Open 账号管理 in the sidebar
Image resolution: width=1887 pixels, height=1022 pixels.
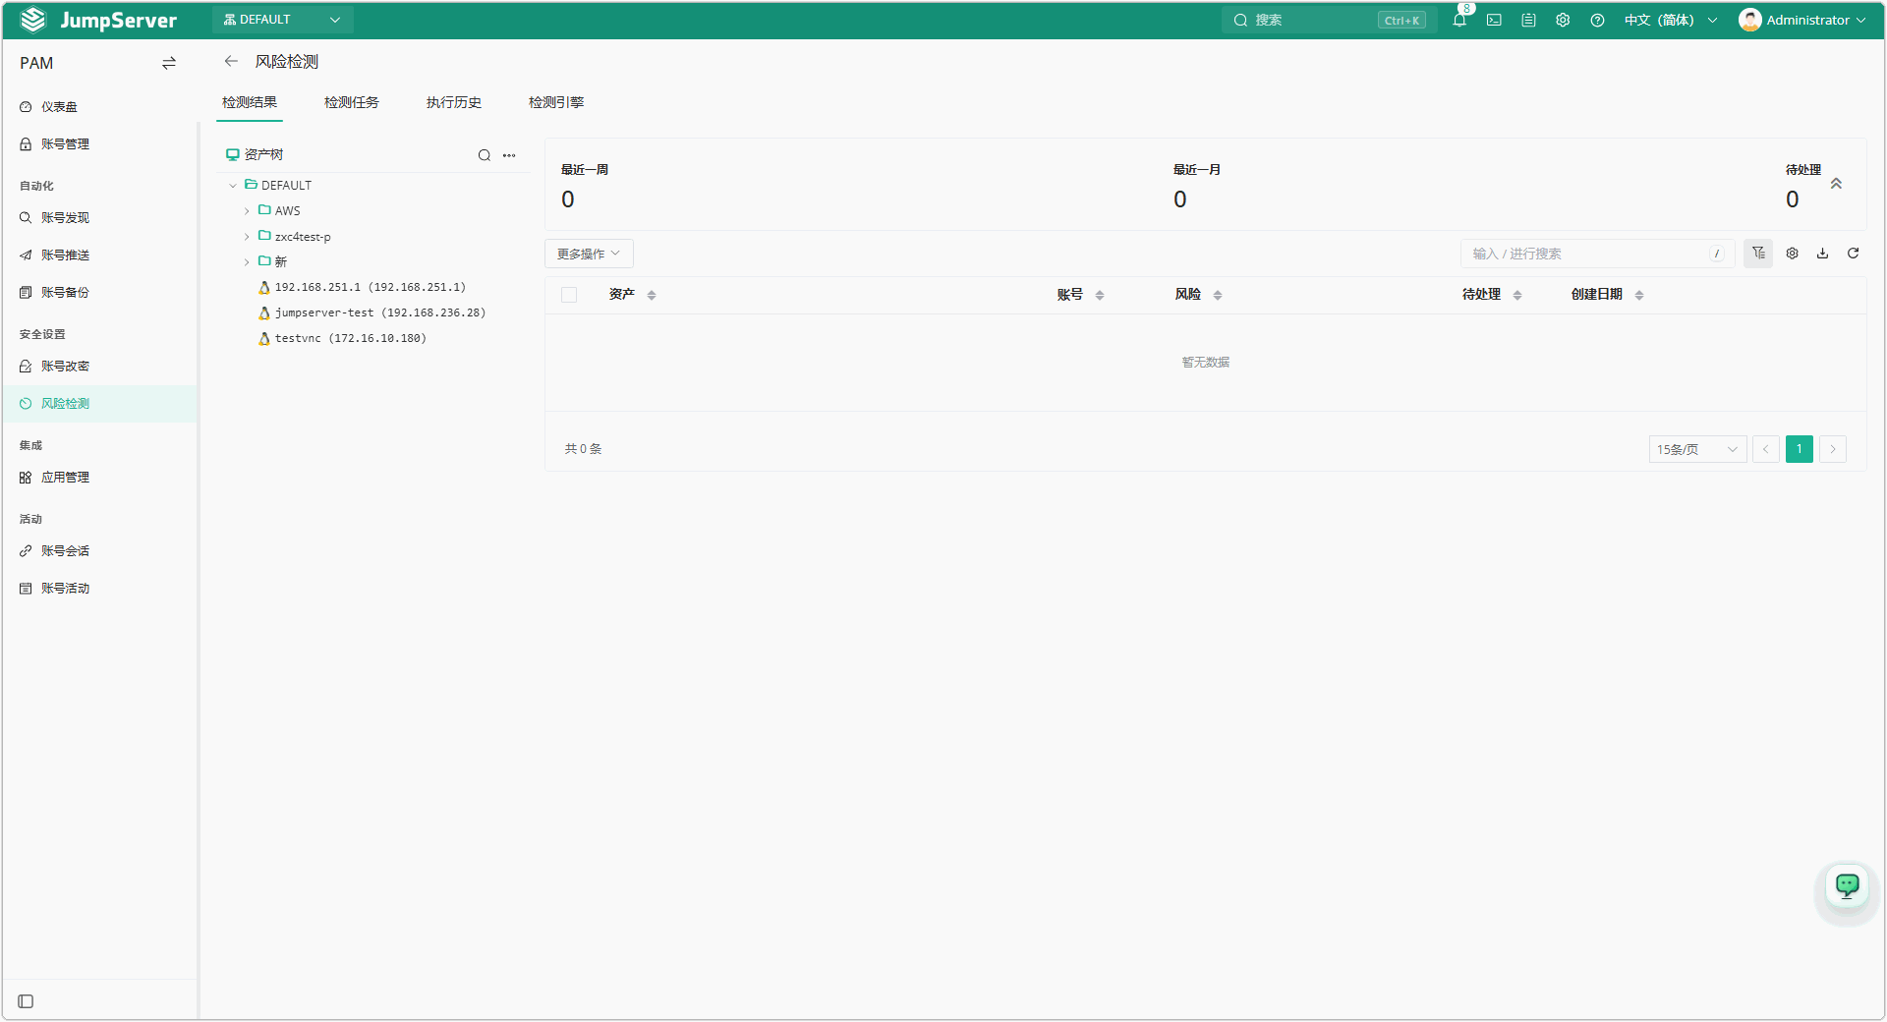click(100, 144)
